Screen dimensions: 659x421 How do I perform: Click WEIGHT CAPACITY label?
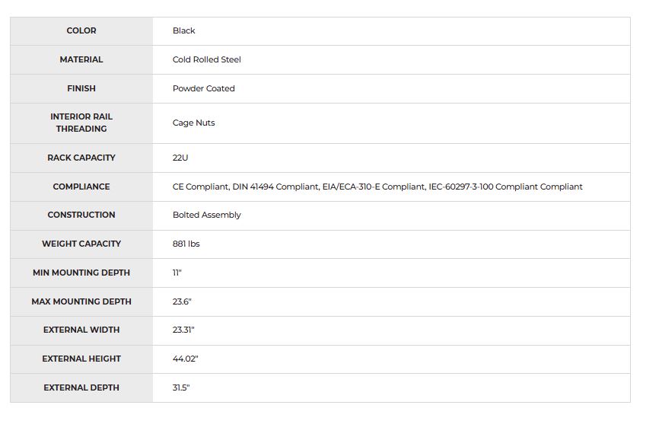(81, 244)
